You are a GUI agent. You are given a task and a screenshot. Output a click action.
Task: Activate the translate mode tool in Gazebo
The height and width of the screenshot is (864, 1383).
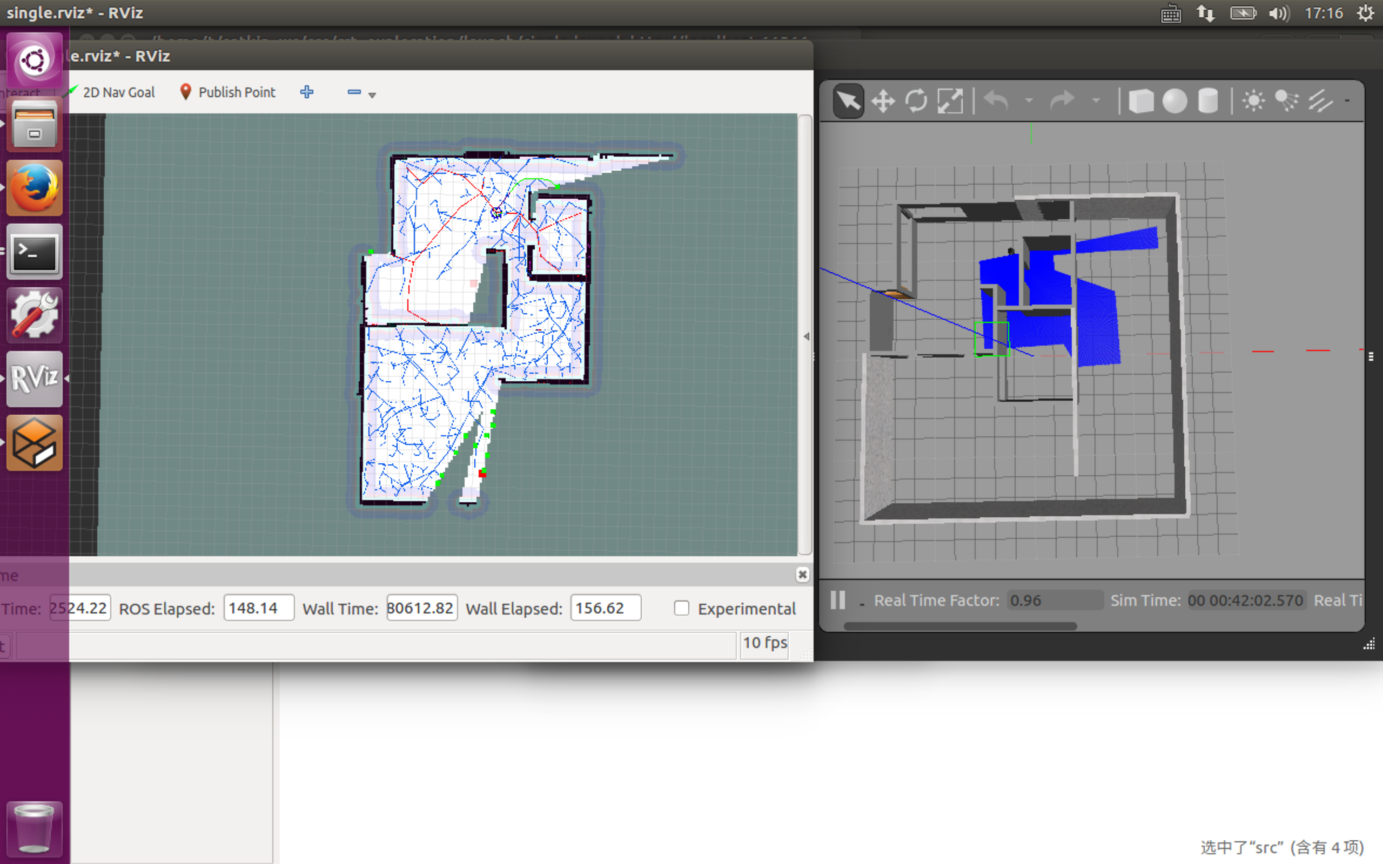(883, 102)
